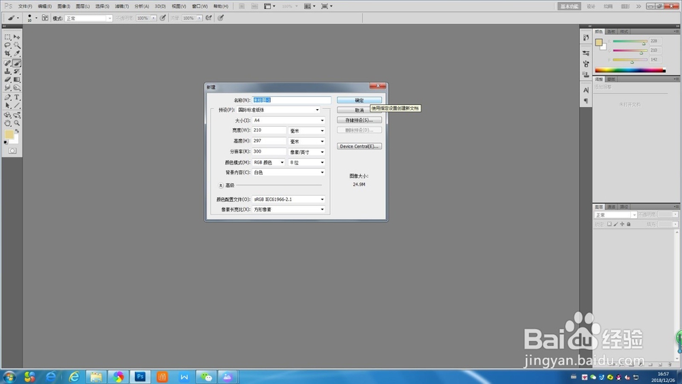Select the Quick Selection wand tool
Viewport: 682px width, 384px height.
point(16,45)
